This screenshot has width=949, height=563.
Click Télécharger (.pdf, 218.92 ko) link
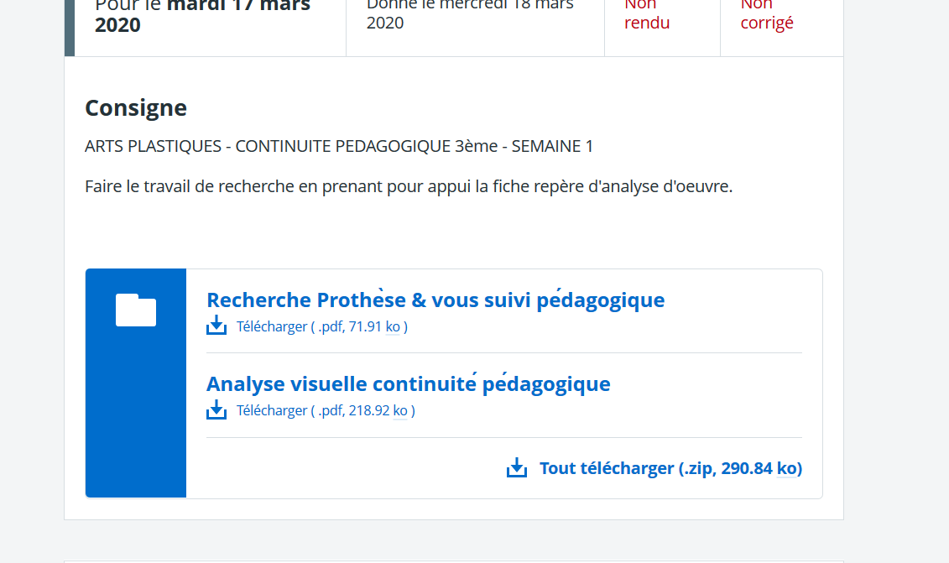point(325,410)
